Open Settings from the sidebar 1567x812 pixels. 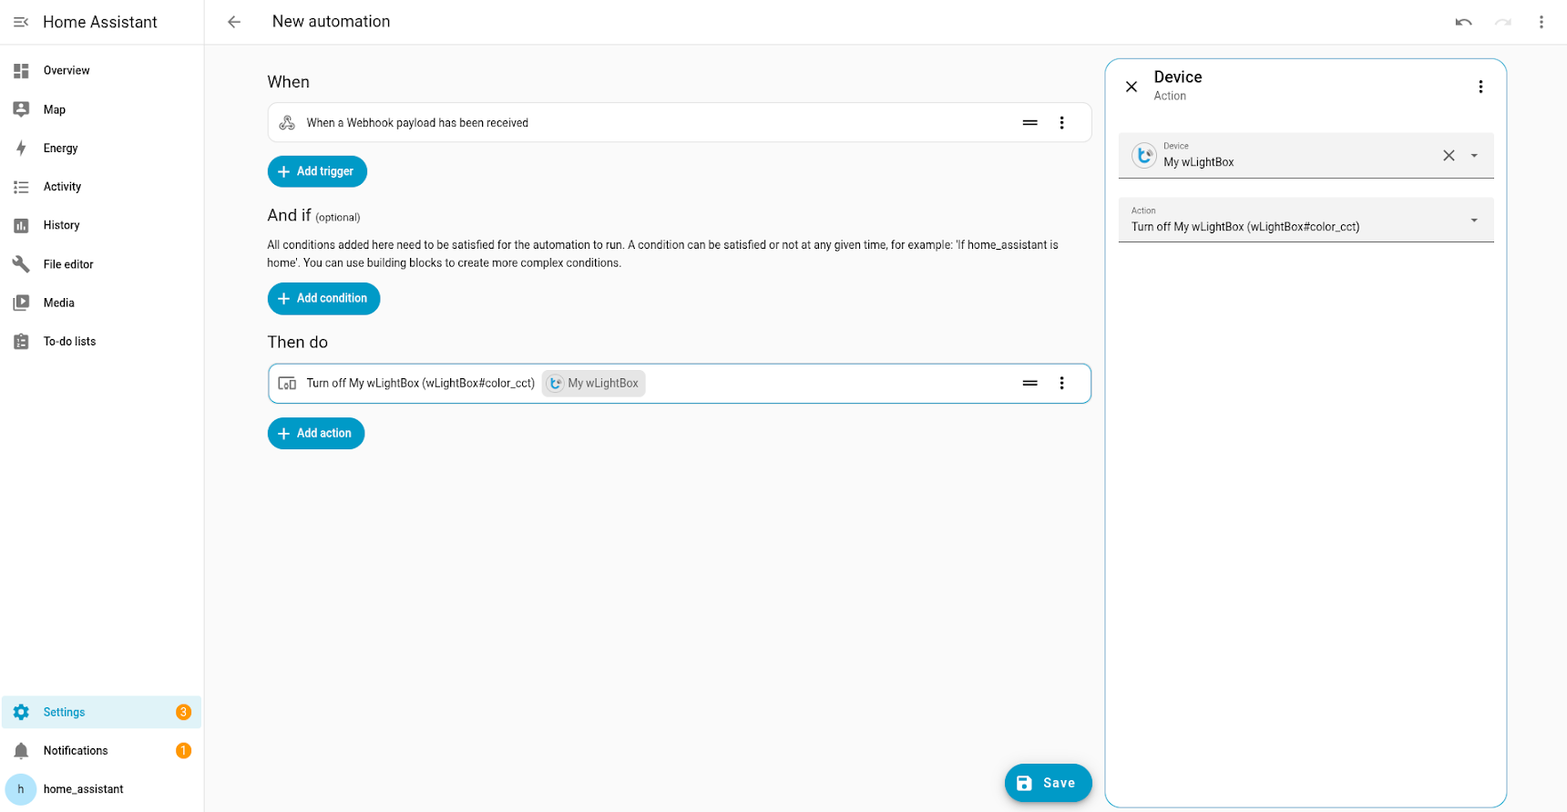pyautogui.click(x=101, y=712)
